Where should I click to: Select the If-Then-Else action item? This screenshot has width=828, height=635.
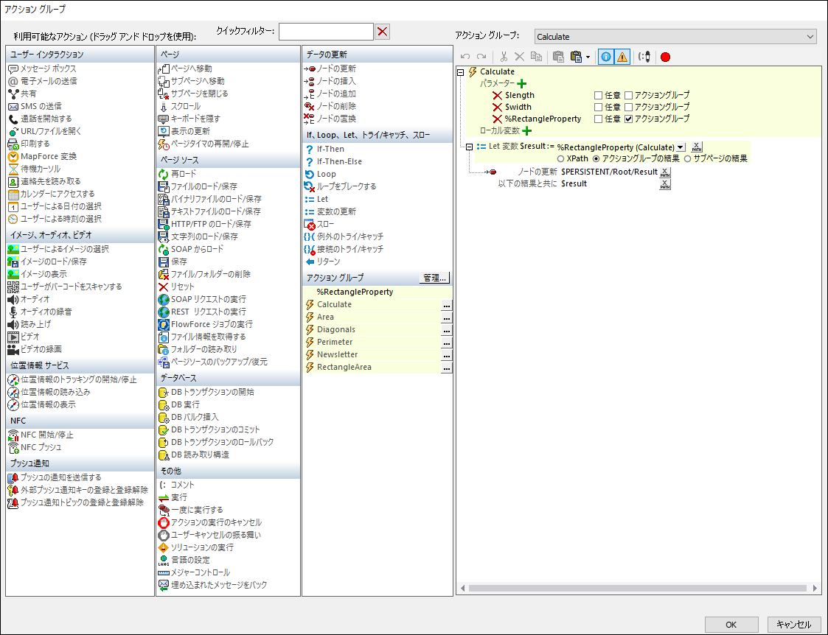coord(339,161)
